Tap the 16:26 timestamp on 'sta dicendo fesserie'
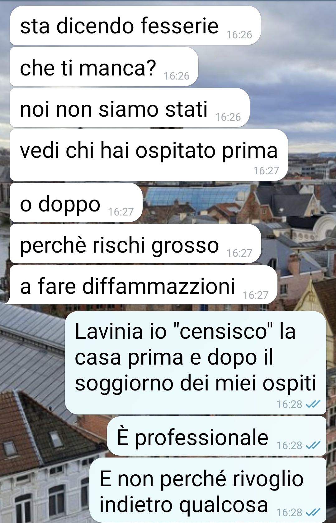Viewport: 336px width, 523px height. [x=239, y=35]
